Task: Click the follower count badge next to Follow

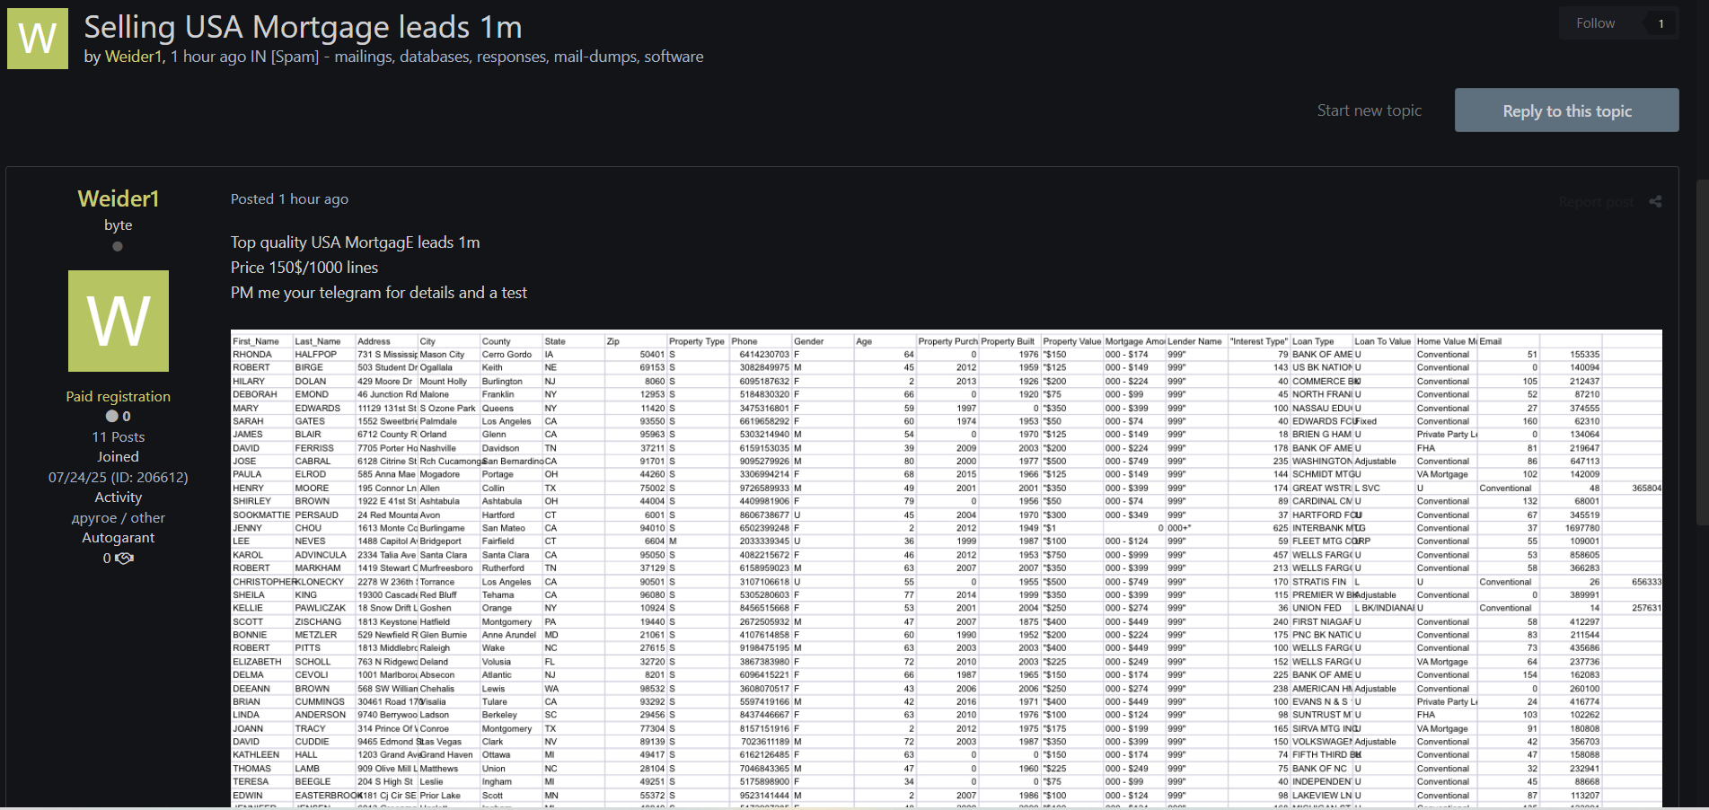Action: coord(1661,23)
